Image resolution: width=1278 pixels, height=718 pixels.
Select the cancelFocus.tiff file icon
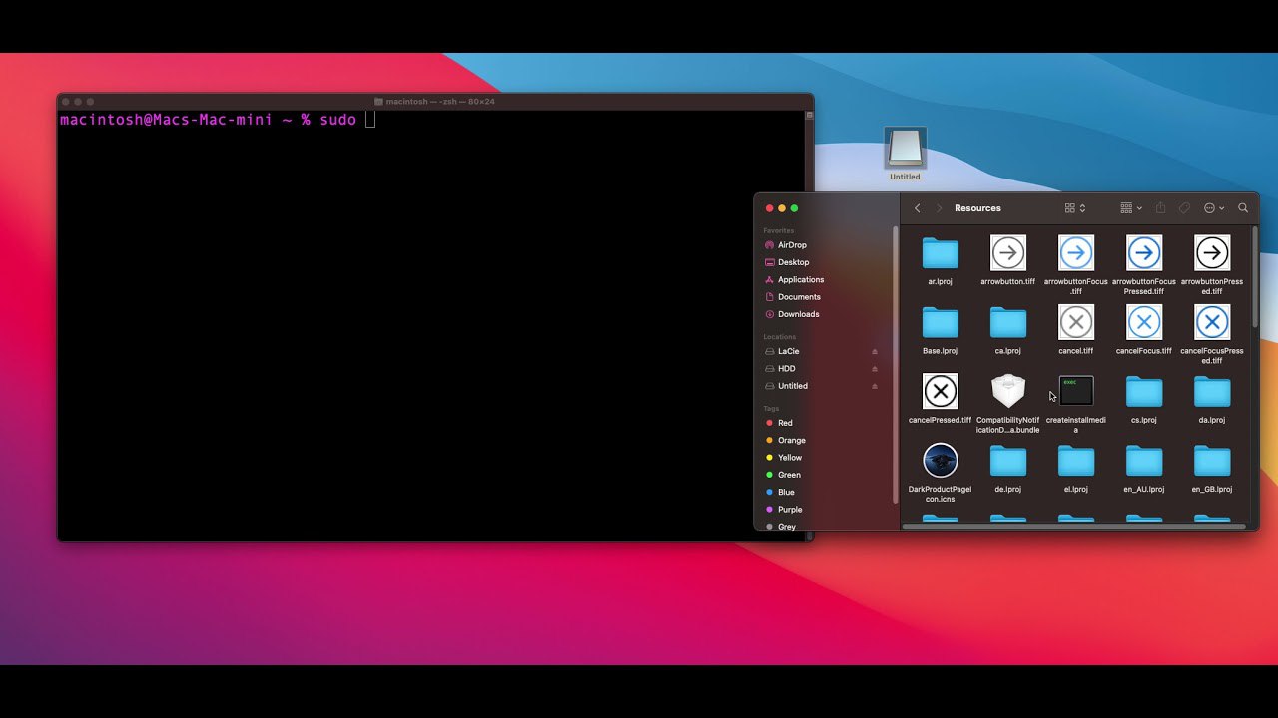(1144, 322)
